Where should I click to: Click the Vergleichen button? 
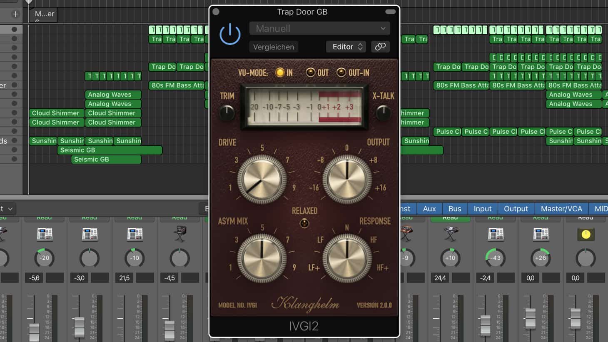274,47
